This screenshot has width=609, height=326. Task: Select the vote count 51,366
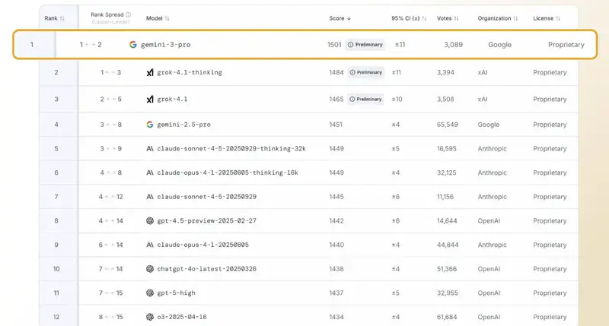point(447,269)
